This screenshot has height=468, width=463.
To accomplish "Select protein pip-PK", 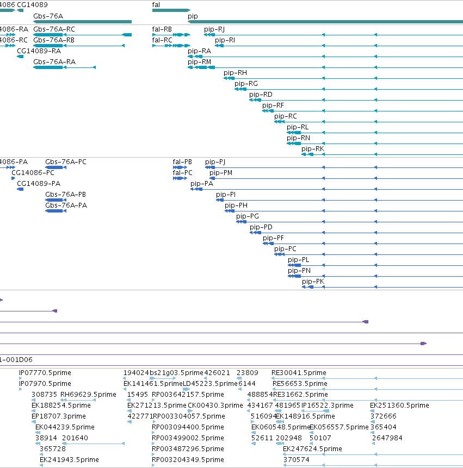I will pyautogui.click(x=313, y=282).
